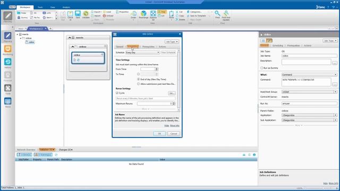Open the Export dropdown in the ribbon

coord(97,12)
